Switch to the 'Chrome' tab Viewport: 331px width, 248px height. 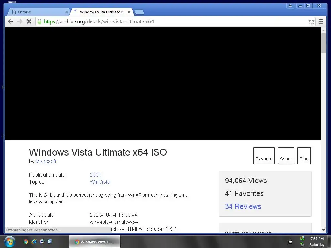point(39,12)
